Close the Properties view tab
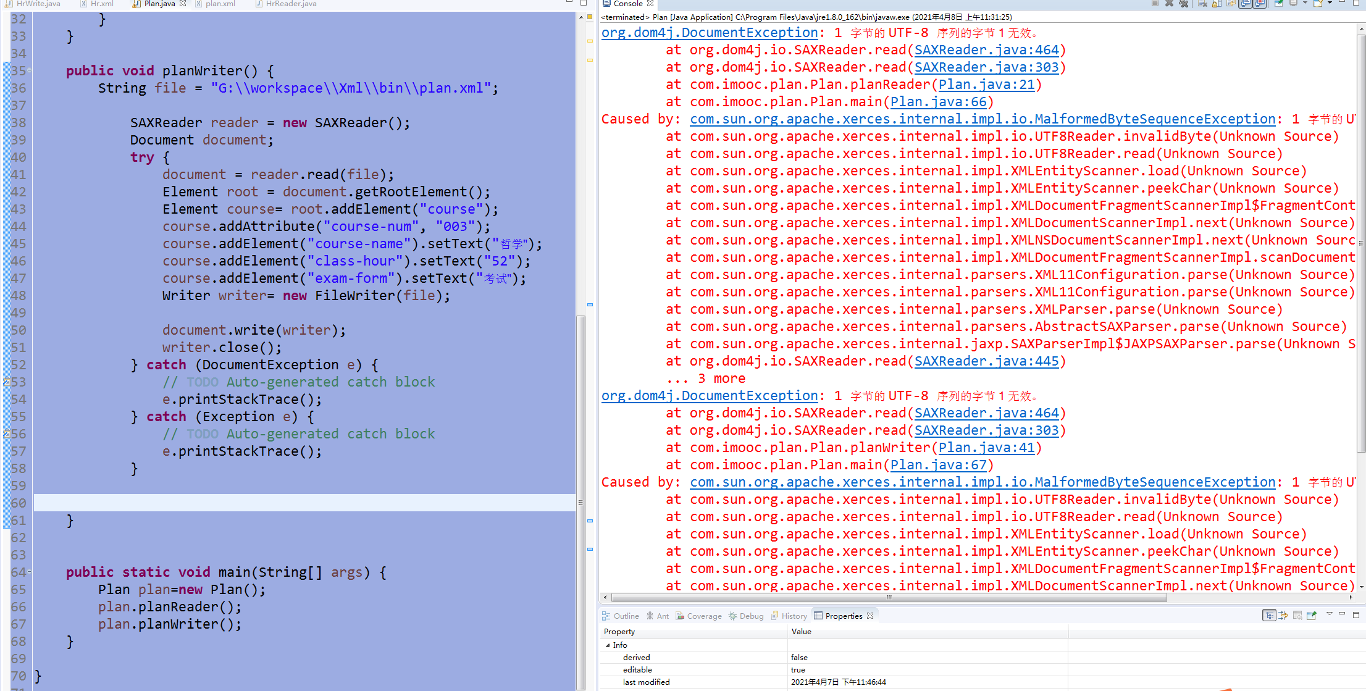 tap(870, 616)
